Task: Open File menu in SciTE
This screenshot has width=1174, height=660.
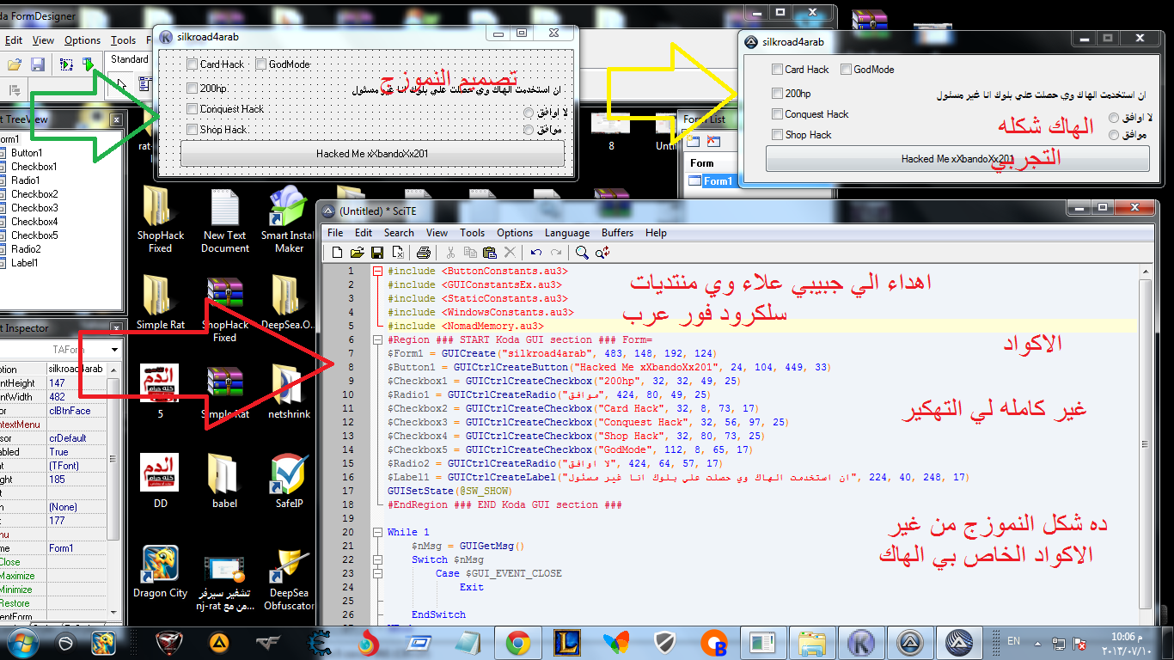Action: click(335, 233)
